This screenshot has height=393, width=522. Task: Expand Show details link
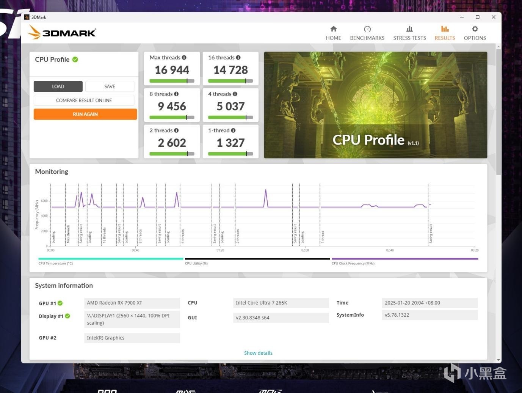point(258,353)
